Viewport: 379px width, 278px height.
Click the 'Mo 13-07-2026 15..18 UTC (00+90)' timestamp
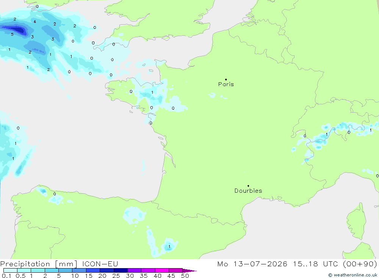pyautogui.click(x=297, y=264)
